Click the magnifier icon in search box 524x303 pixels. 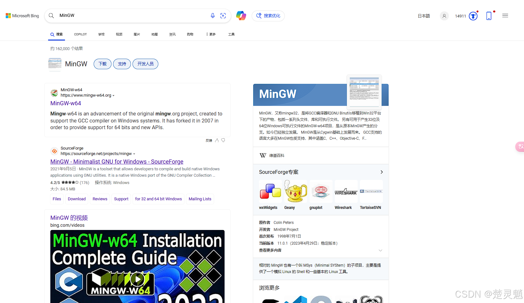coord(51,16)
